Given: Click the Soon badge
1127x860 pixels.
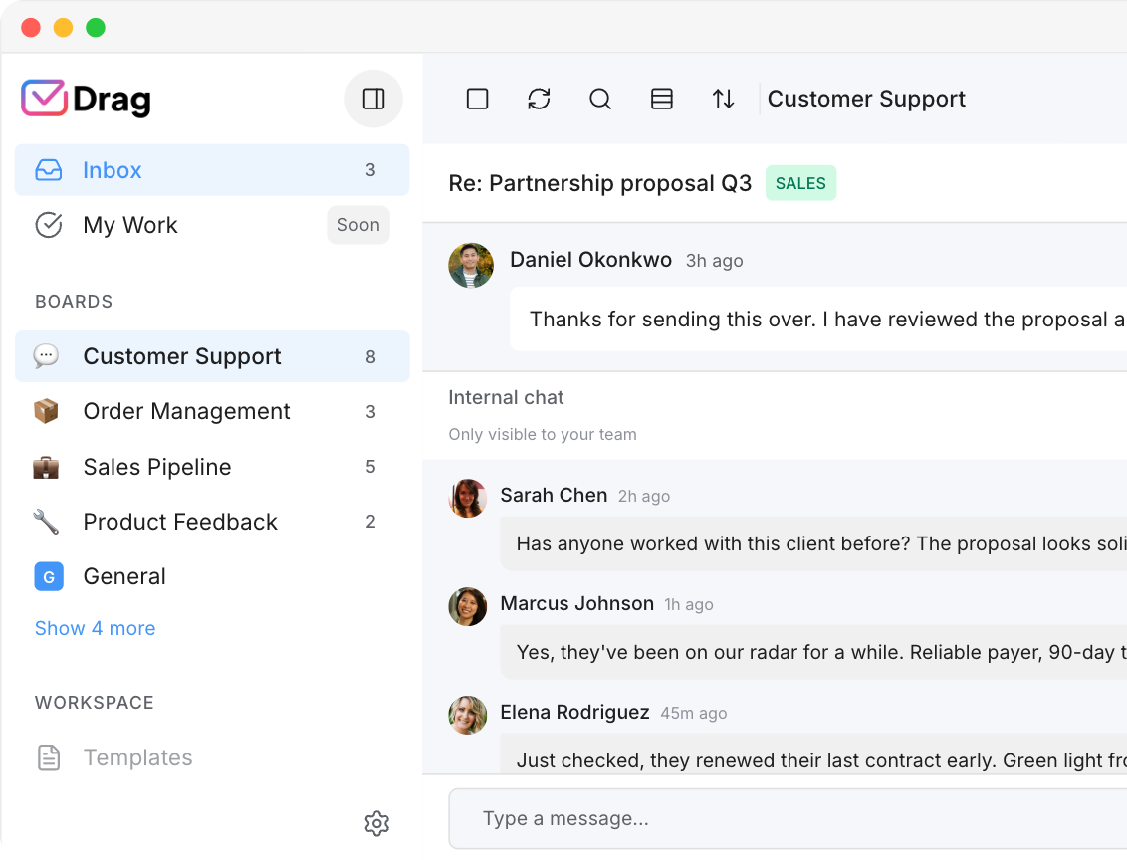Looking at the screenshot, I should (358, 225).
